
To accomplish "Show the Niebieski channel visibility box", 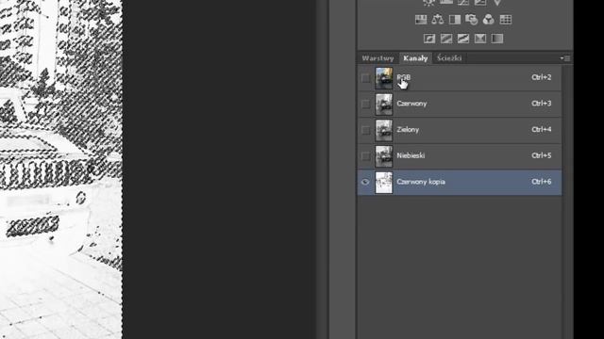I will [365, 156].
